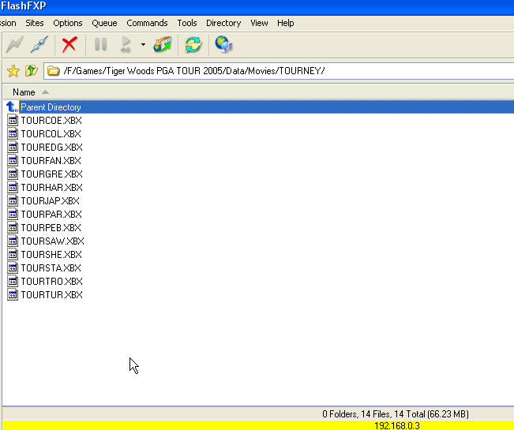514x430 pixels.
Task: Click the file icon next to TOURPEB.XBX
Action: coord(13,227)
